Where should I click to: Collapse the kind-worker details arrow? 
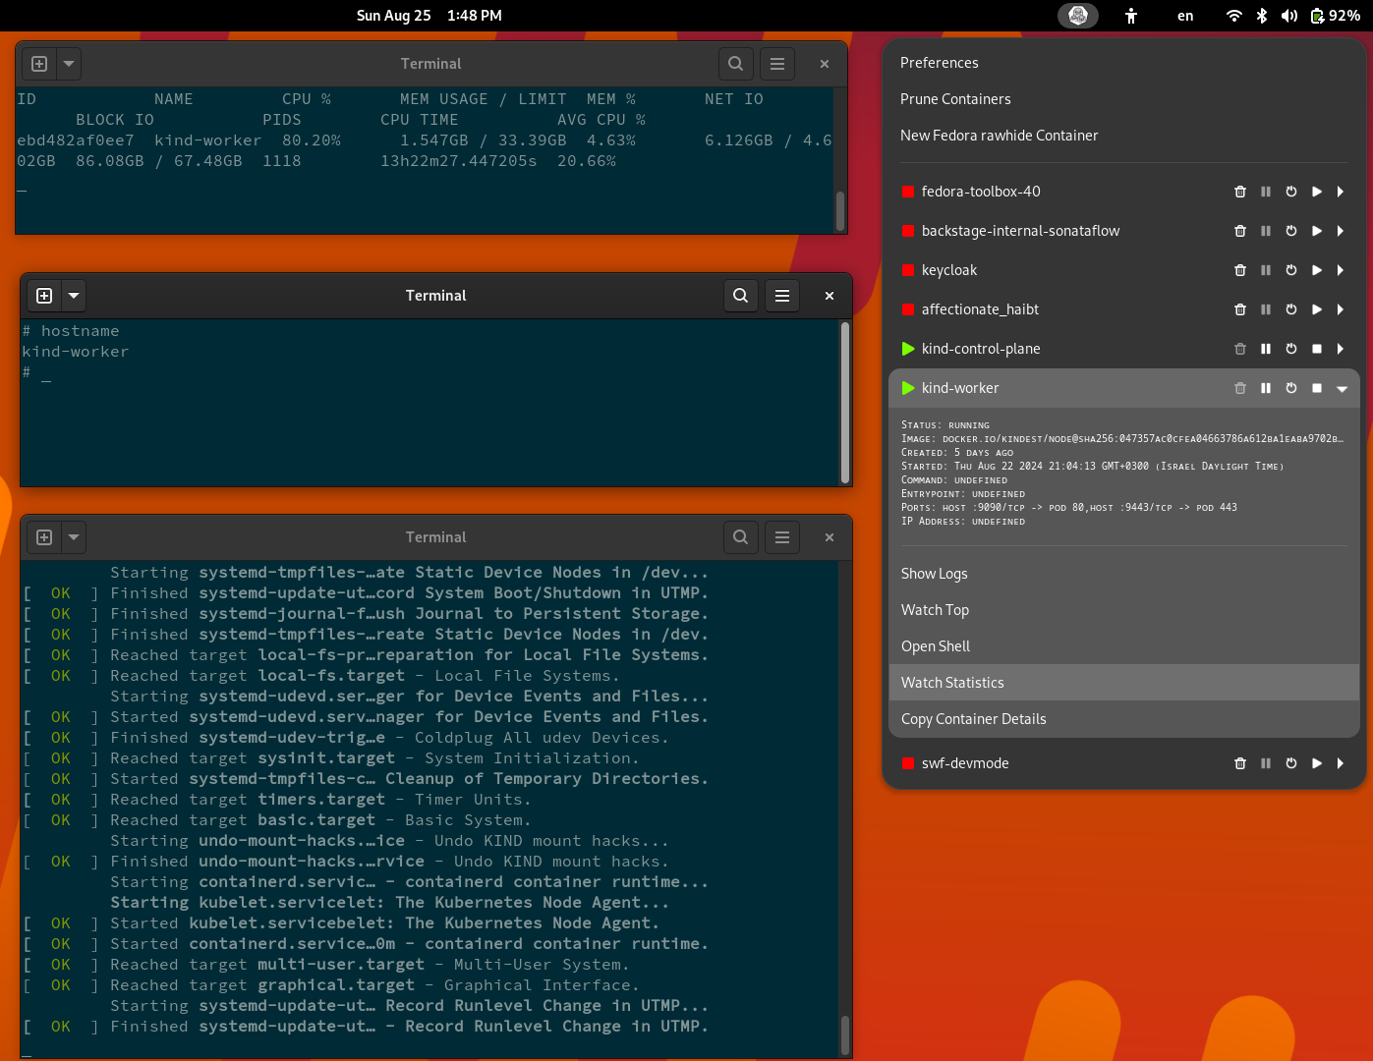coord(1342,389)
